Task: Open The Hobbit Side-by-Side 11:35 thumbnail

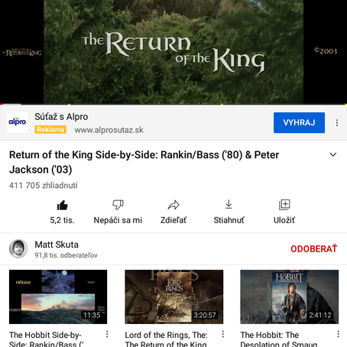Action: [x=58, y=297]
